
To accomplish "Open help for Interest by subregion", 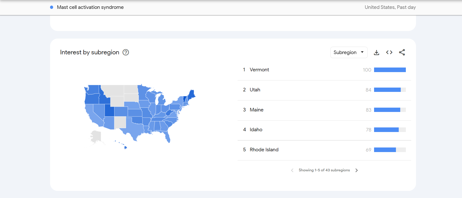I will (x=126, y=52).
